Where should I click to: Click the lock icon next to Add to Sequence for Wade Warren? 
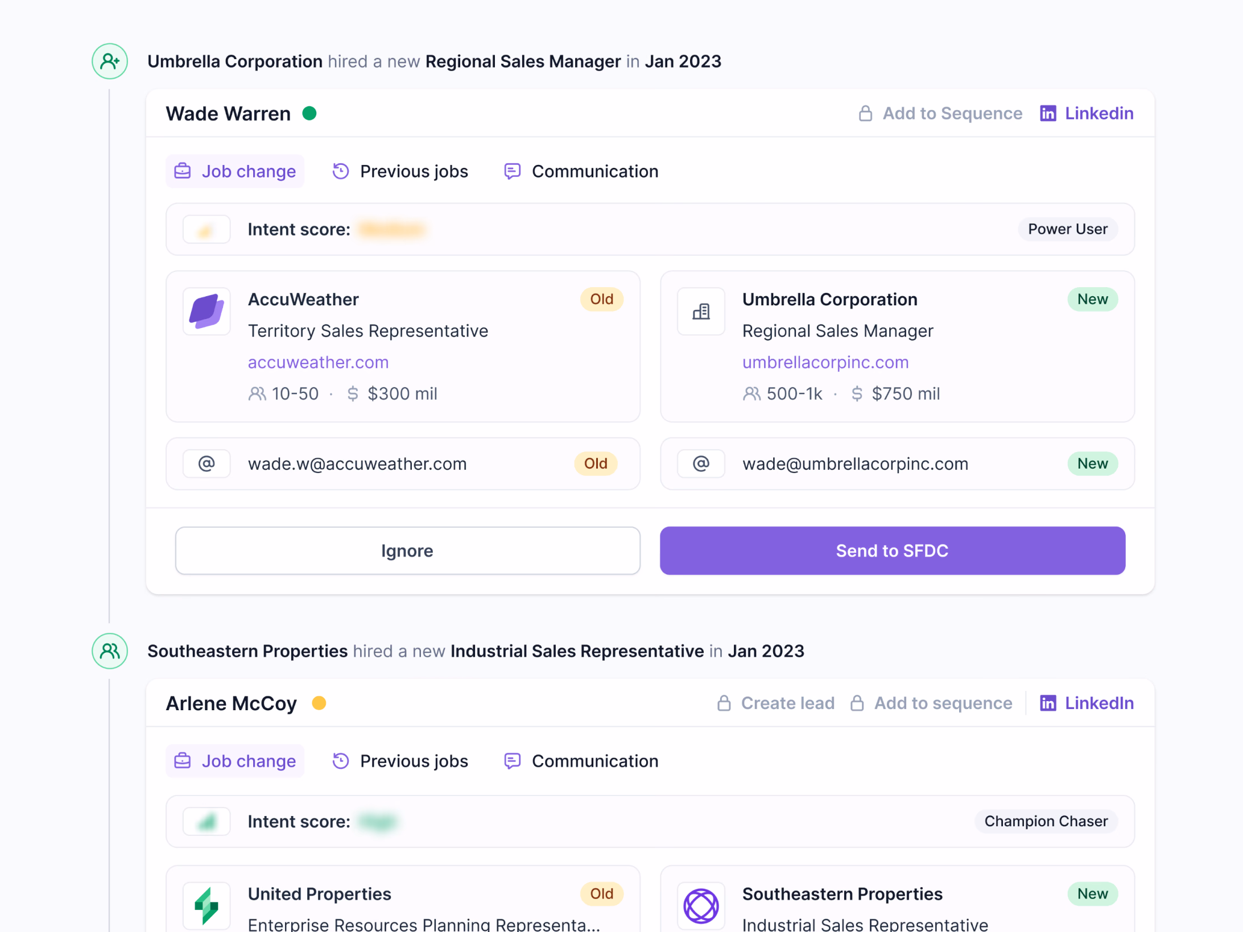point(865,113)
